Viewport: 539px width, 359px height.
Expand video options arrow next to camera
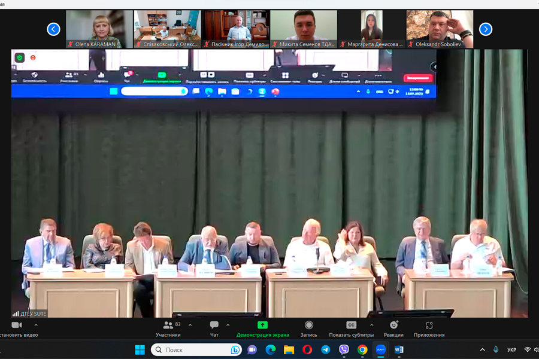click(x=36, y=325)
